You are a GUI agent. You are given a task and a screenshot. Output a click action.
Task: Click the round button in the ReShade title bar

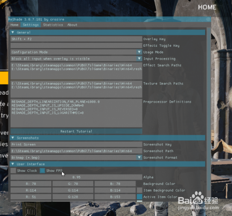point(208,19)
